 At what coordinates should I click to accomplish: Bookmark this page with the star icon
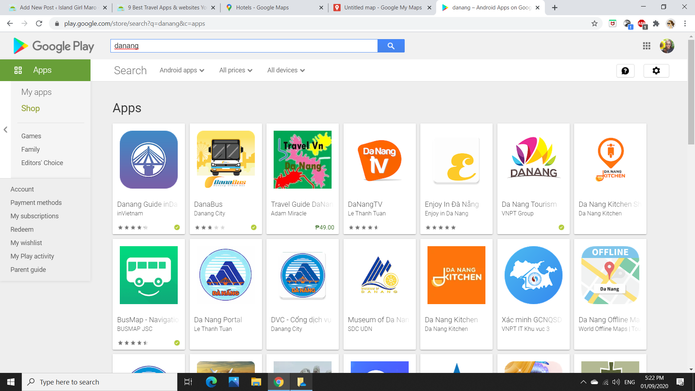(x=594, y=24)
